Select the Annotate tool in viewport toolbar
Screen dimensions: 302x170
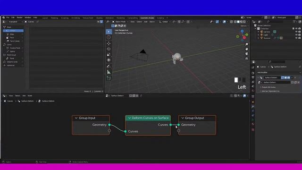pos(109,66)
